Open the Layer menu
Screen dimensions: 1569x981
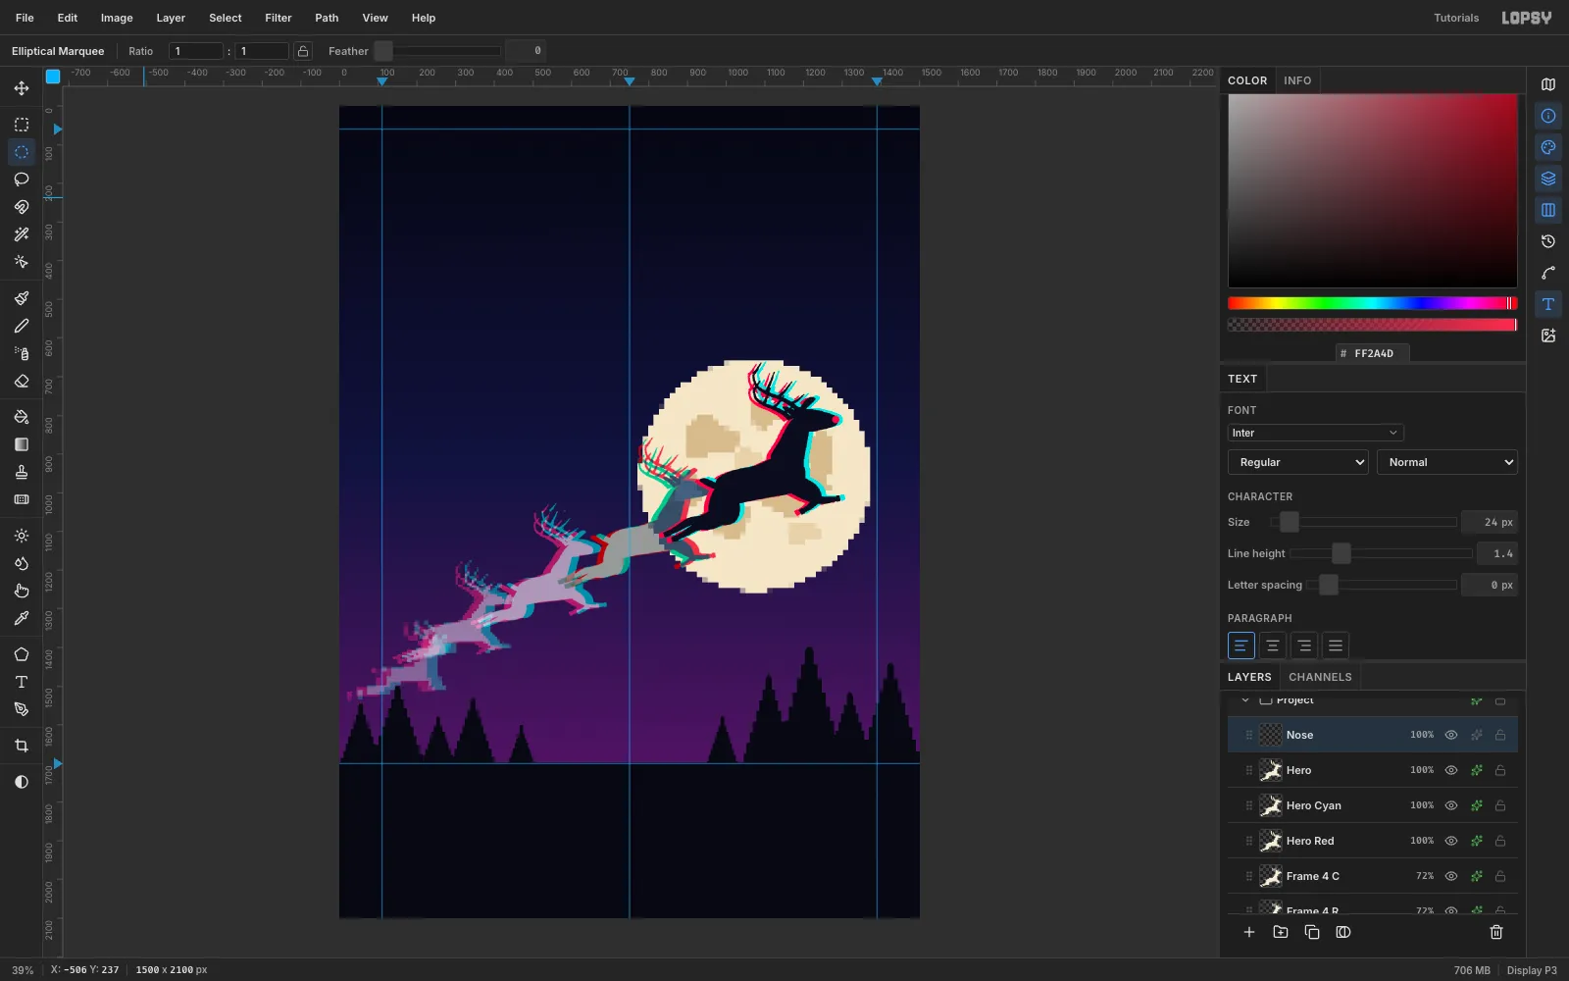point(171,18)
